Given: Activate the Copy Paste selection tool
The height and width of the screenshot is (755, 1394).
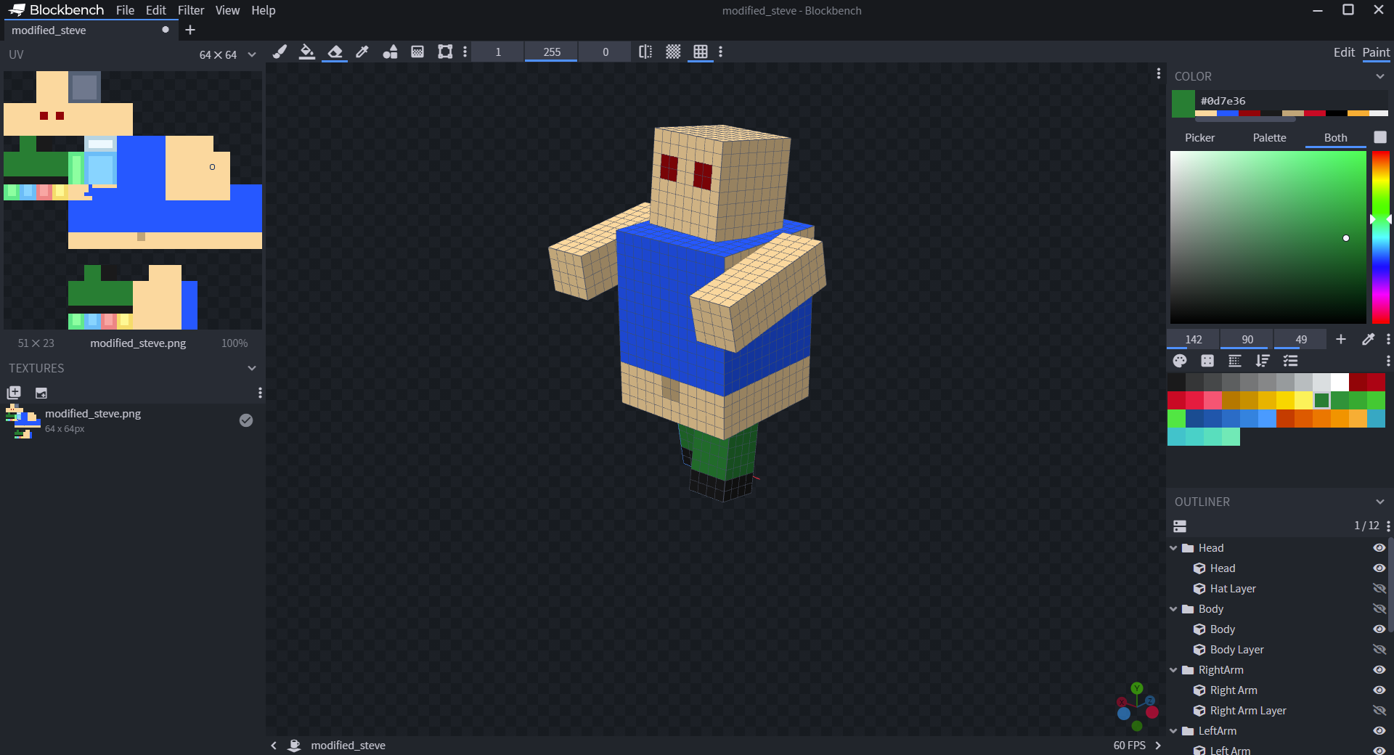Looking at the screenshot, I should click(x=444, y=52).
